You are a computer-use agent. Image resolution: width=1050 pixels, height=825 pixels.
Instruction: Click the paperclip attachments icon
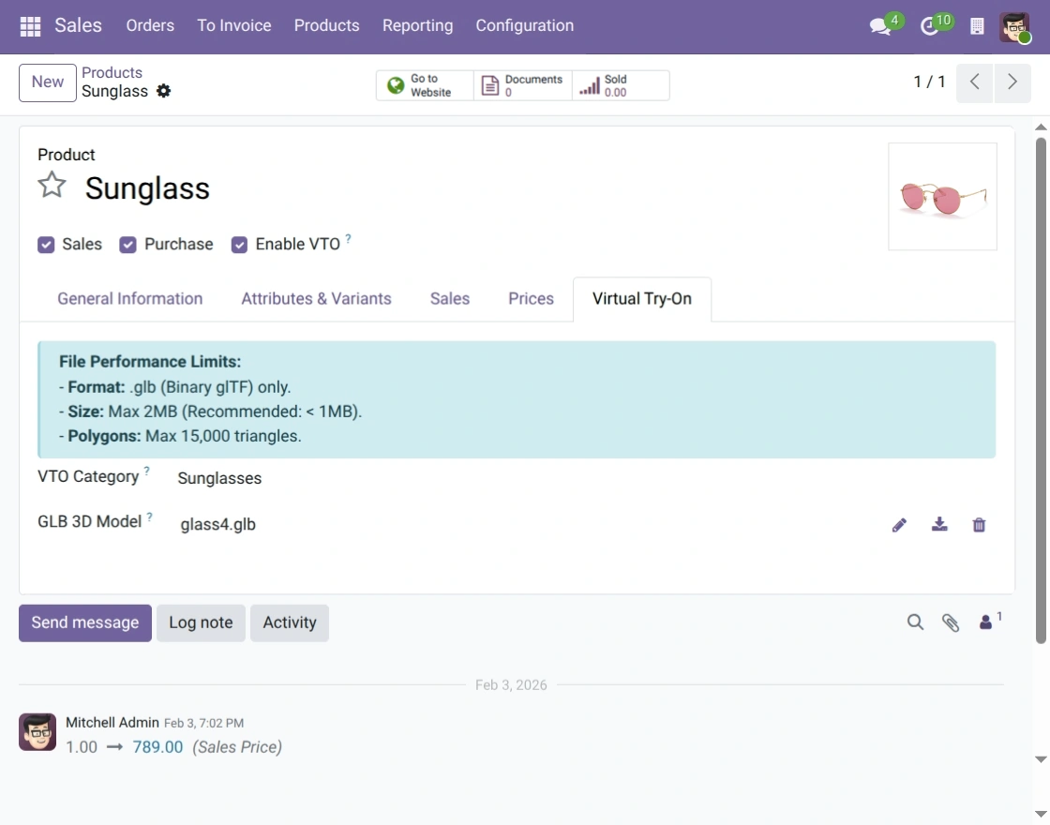coord(951,622)
